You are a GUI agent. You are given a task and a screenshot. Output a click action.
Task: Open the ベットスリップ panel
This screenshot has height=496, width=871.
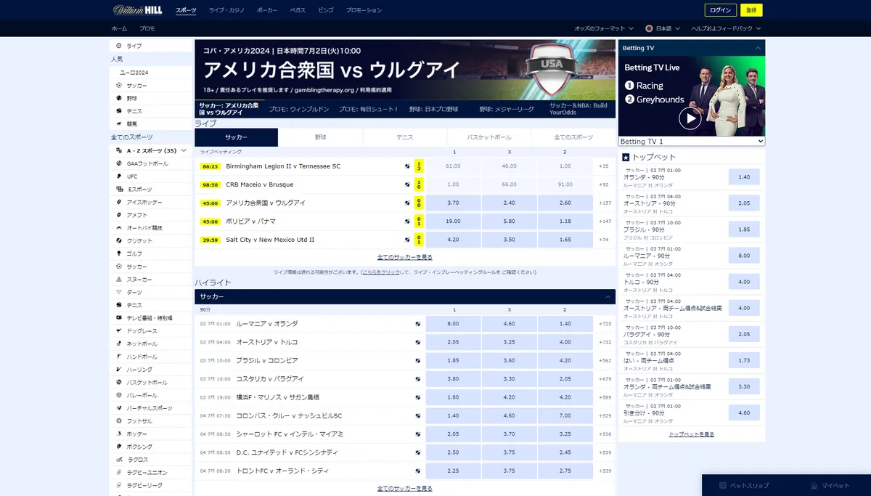click(x=744, y=485)
